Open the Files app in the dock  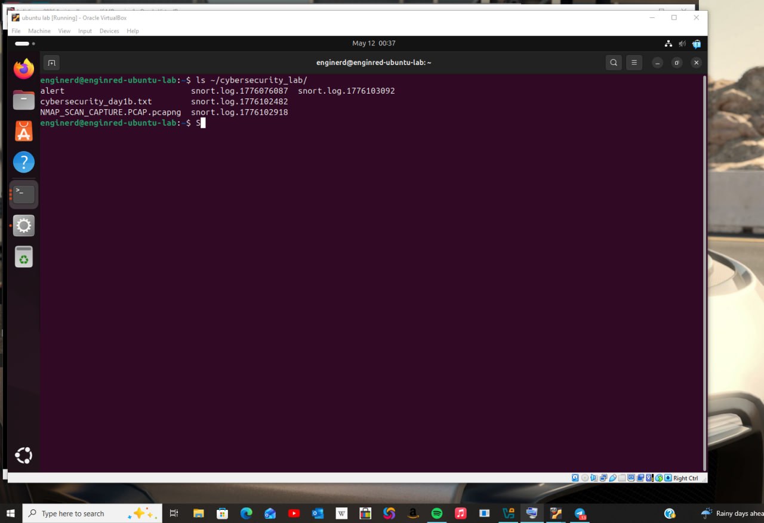(24, 100)
